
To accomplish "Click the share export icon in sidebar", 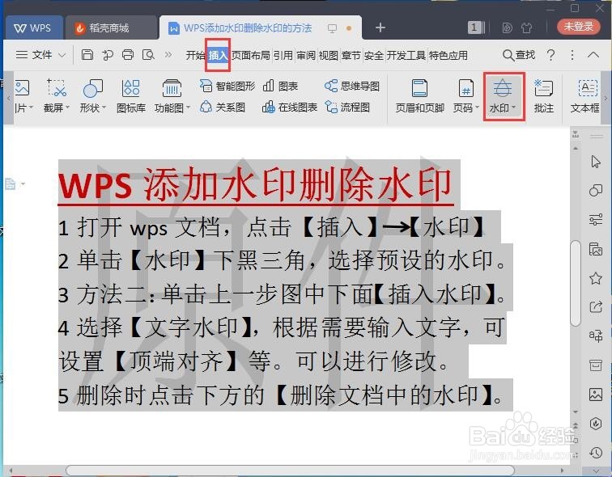I will pyautogui.click(x=595, y=307).
